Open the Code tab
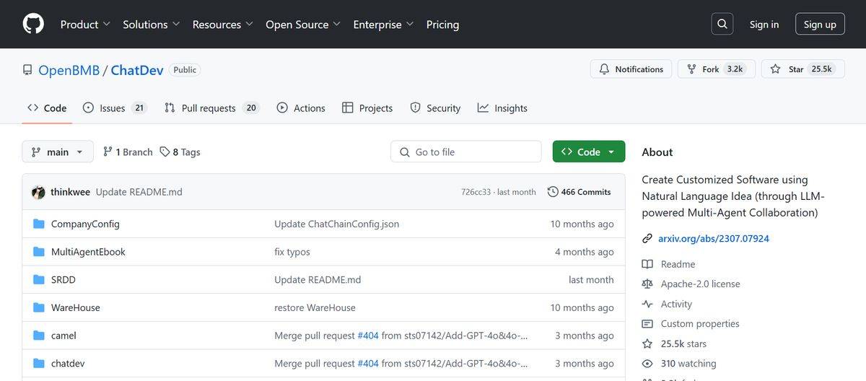Viewport: 866px width, 381px height. click(x=47, y=108)
